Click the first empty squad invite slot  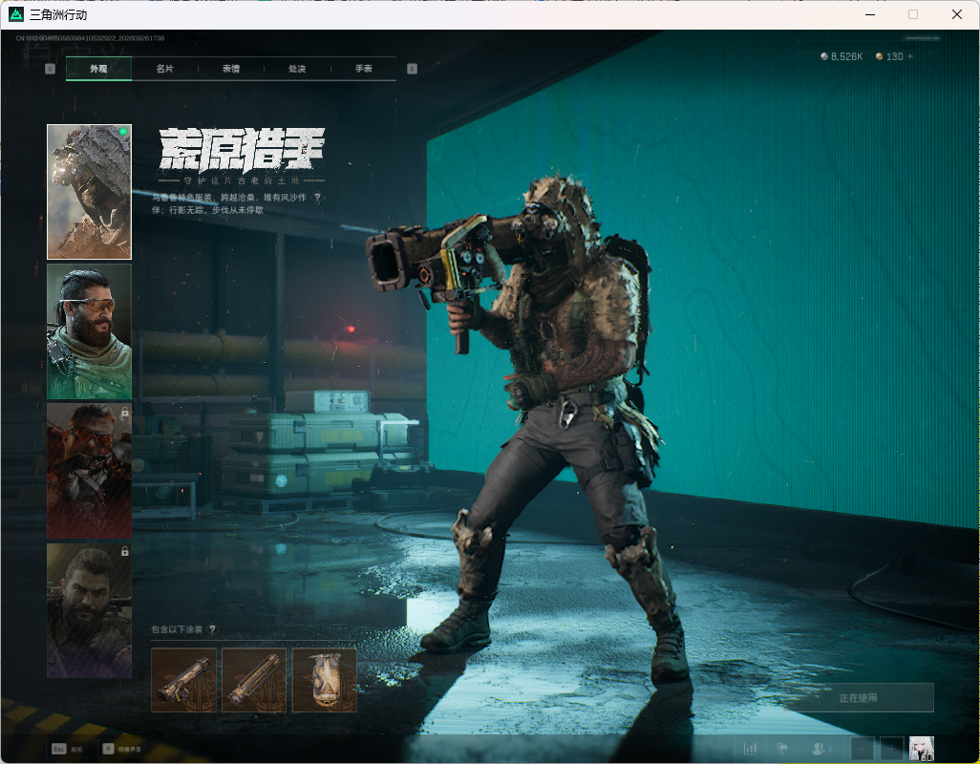coord(862,749)
